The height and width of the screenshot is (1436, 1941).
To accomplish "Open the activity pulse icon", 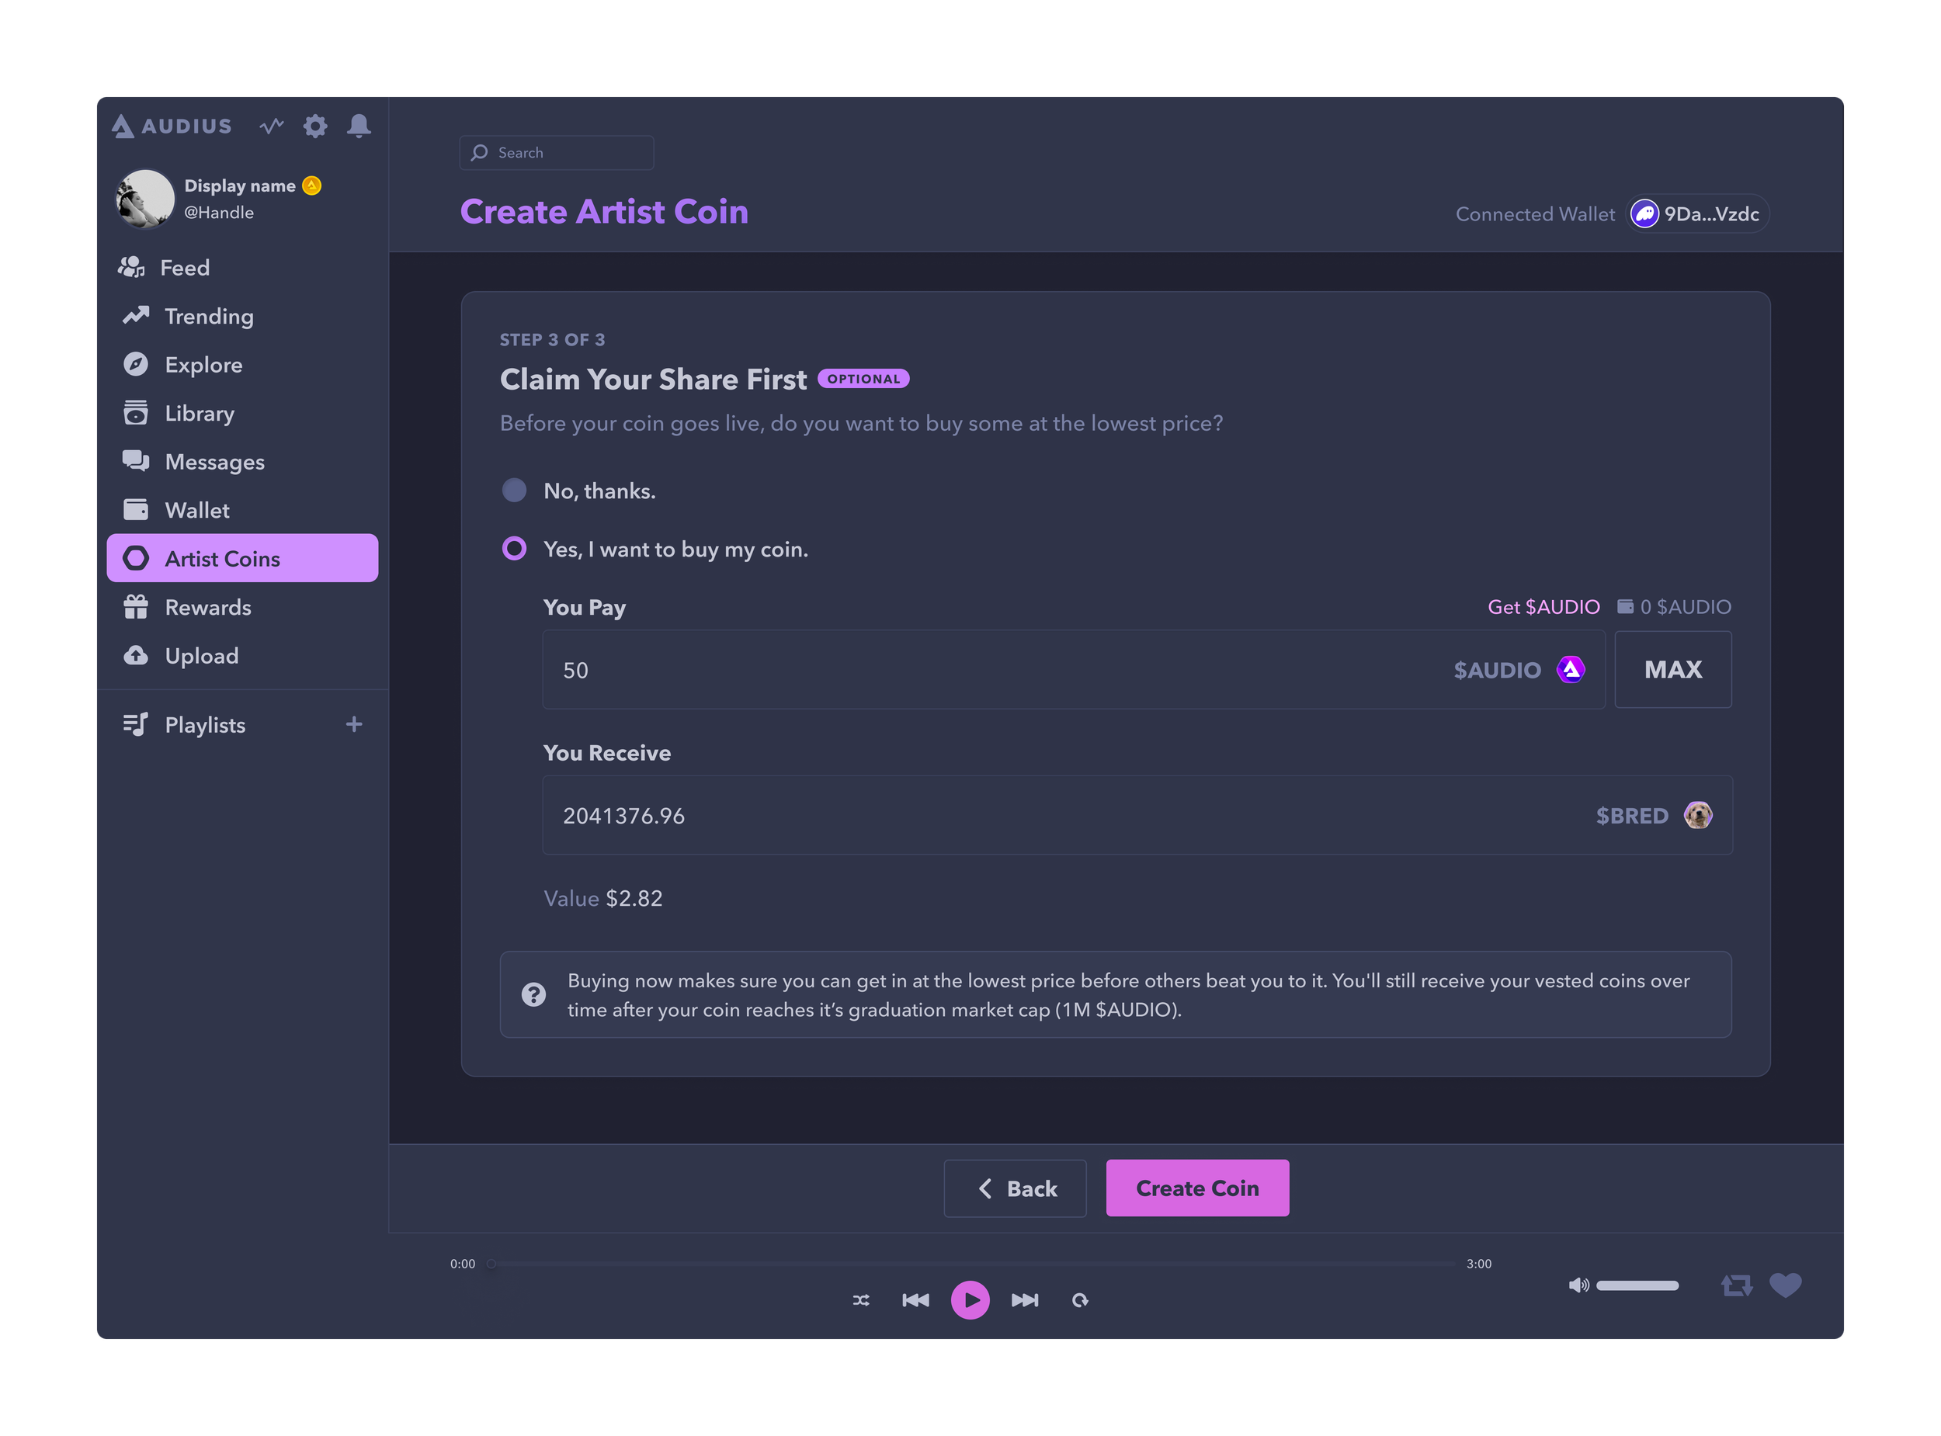I will (x=271, y=126).
